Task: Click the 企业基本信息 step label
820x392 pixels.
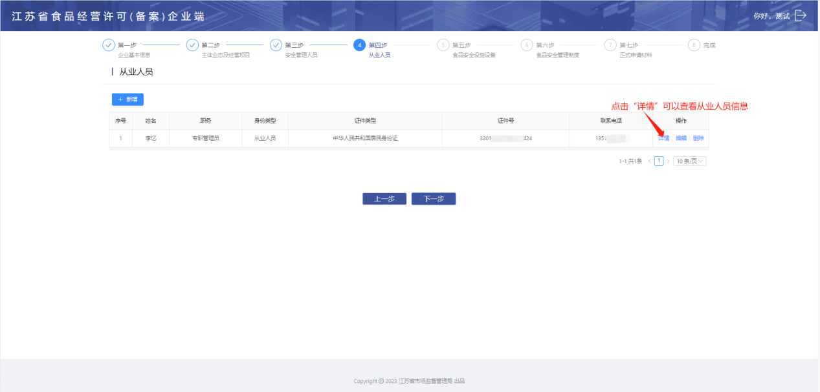Action: 134,55
